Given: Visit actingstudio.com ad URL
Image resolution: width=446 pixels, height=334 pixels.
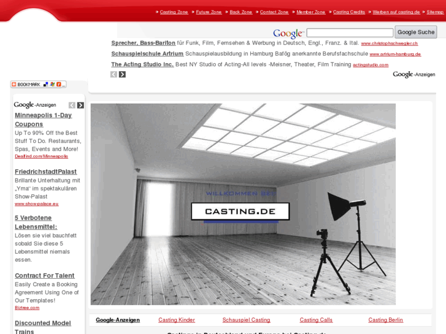Looking at the screenshot, I should pos(371,65).
